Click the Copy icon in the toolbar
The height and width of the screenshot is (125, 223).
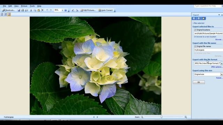pyautogui.click(x=35, y=10)
